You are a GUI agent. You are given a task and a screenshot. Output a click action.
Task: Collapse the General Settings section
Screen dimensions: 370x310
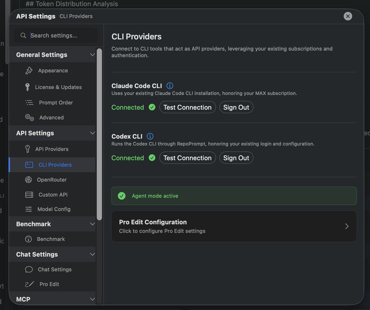(x=92, y=55)
